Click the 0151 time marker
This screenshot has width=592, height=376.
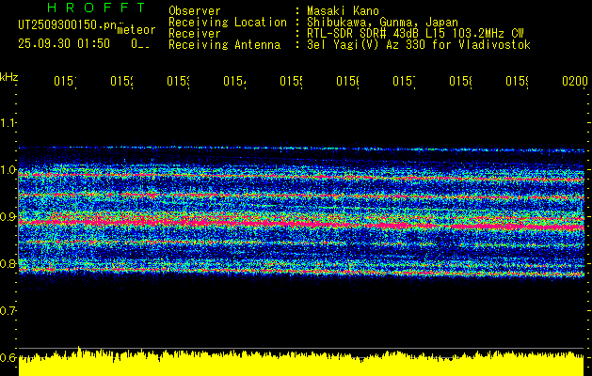65,81
